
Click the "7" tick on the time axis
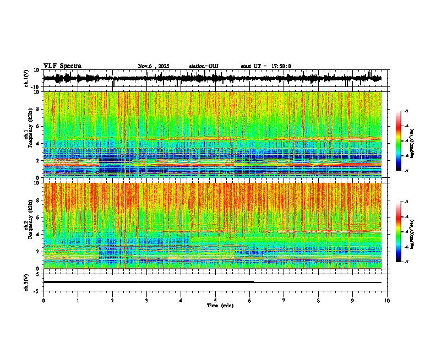click(x=284, y=301)
